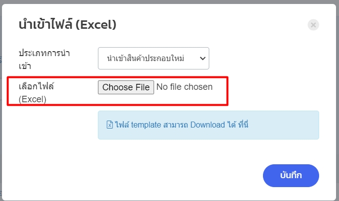Viewport: 339px width, 201px height.
Task: Click the dropdown chevron arrow
Action: pyautogui.click(x=202, y=59)
